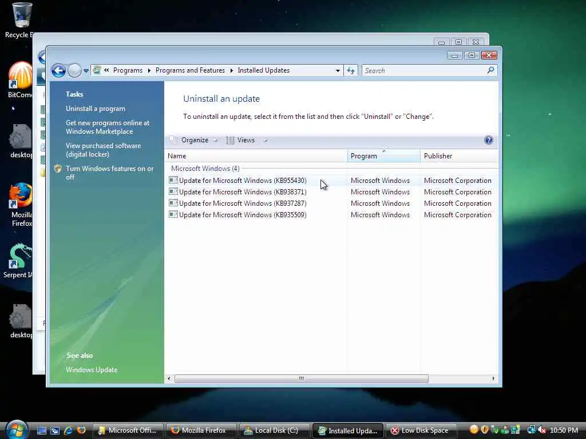
Task: Sort by the Name column header
Action: [x=256, y=156]
